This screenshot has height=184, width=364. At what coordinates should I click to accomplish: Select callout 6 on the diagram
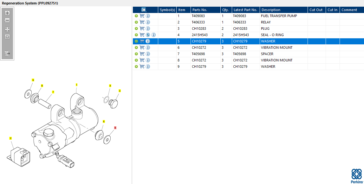104,121
